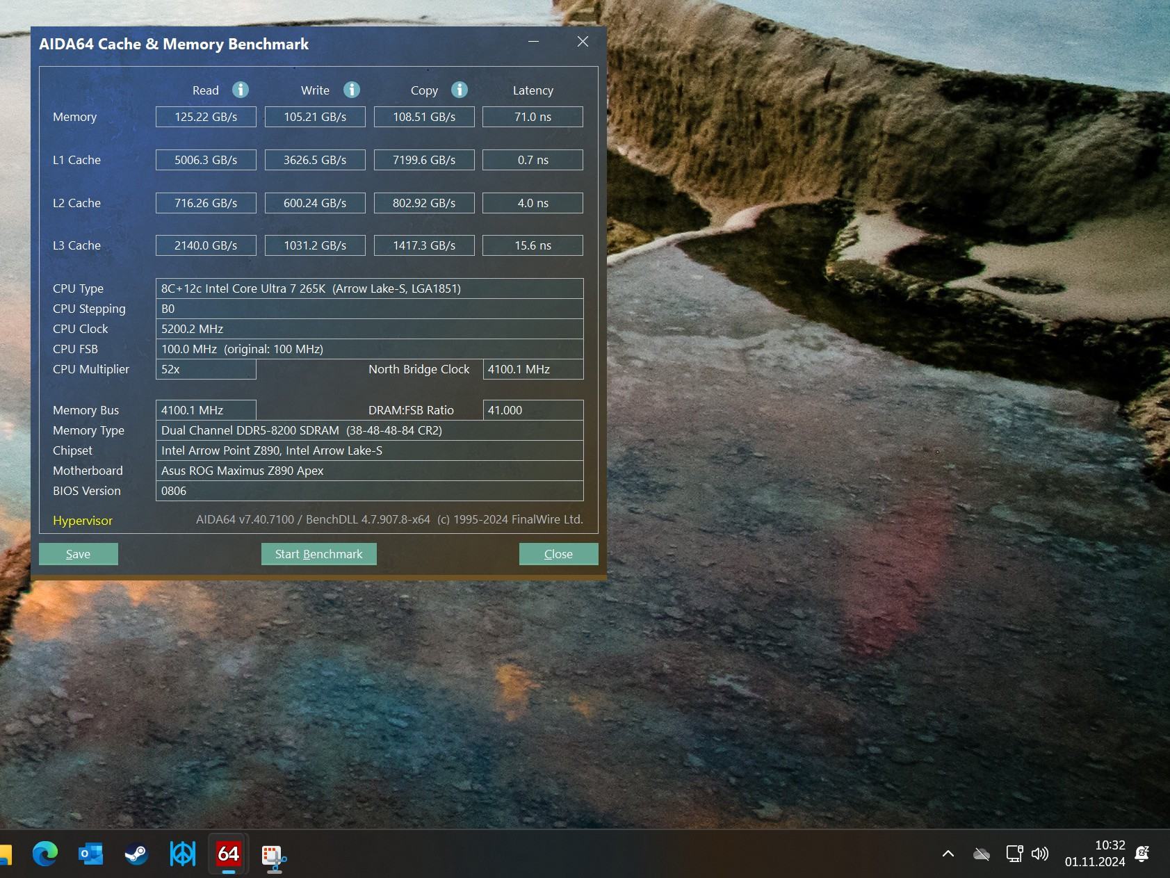
Task: Click the L2 Cache Read value 716.26 GB/s
Action: click(x=206, y=203)
